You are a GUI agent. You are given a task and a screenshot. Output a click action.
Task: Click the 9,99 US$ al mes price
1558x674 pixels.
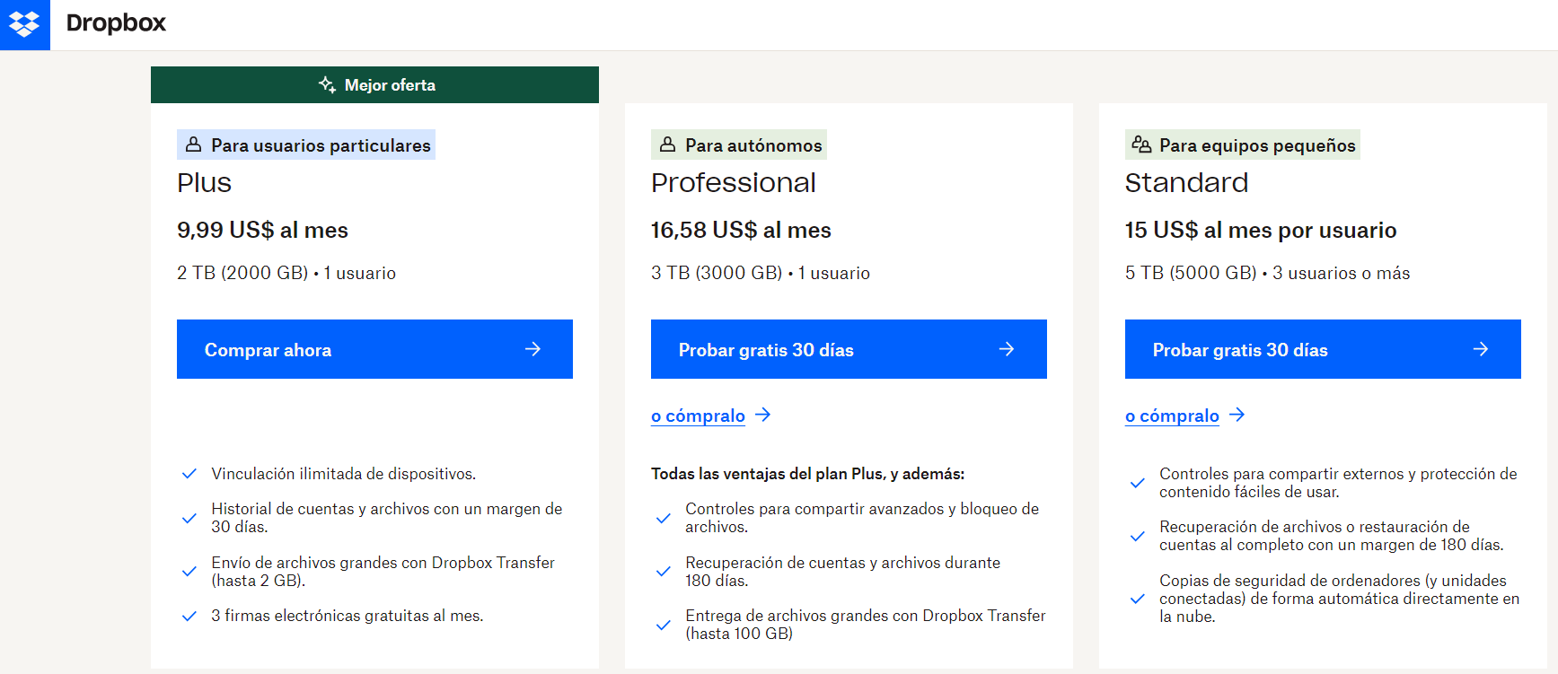262,230
